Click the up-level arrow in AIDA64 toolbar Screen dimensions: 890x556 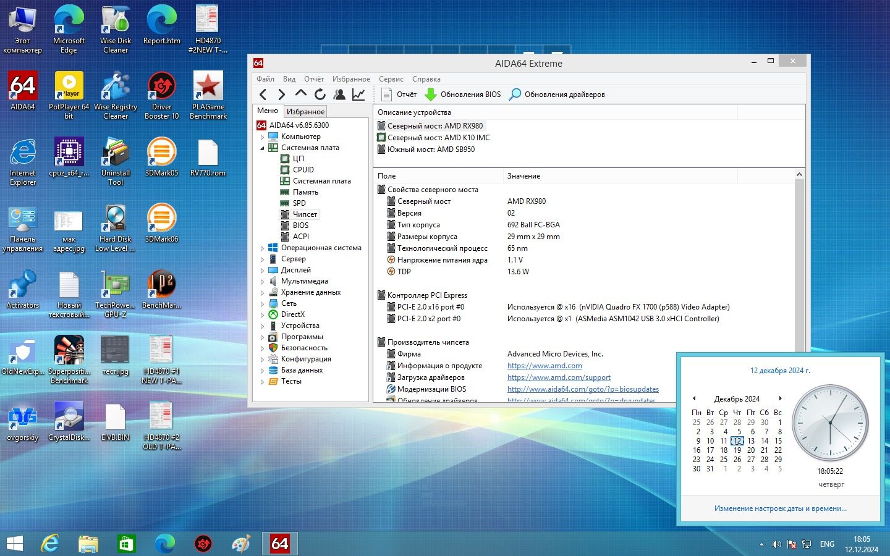(301, 94)
